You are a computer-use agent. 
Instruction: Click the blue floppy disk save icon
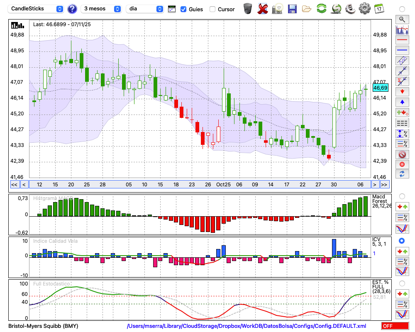click(292, 8)
